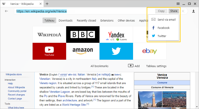Open About Wikipedia link
Viewport: 199px width, 109px height.
tap(16, 87)
